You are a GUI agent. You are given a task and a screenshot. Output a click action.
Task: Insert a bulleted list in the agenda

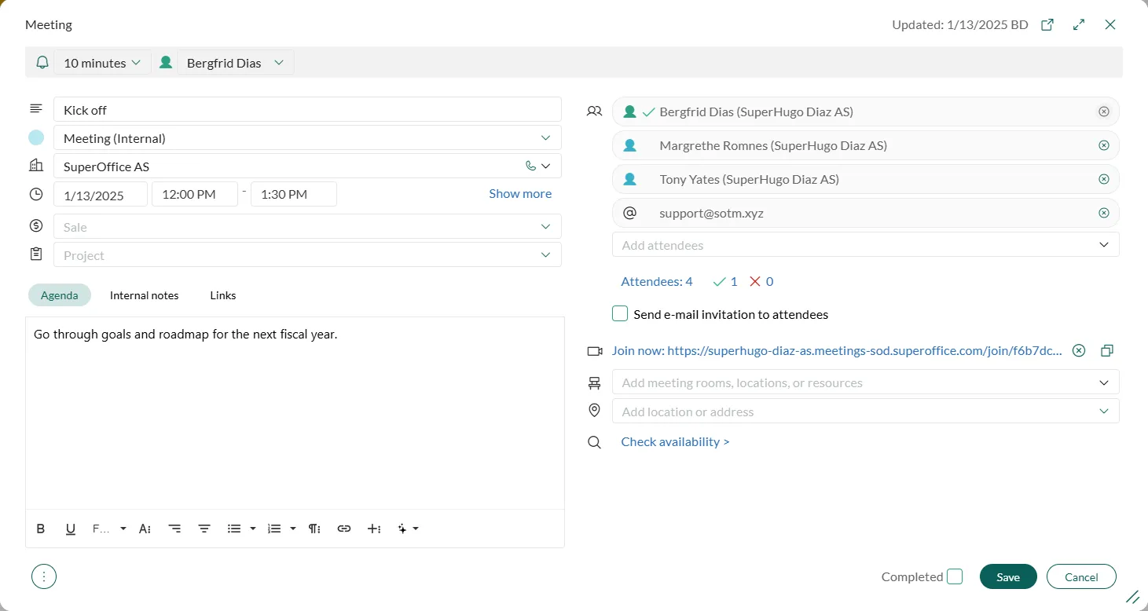point(234,529)
